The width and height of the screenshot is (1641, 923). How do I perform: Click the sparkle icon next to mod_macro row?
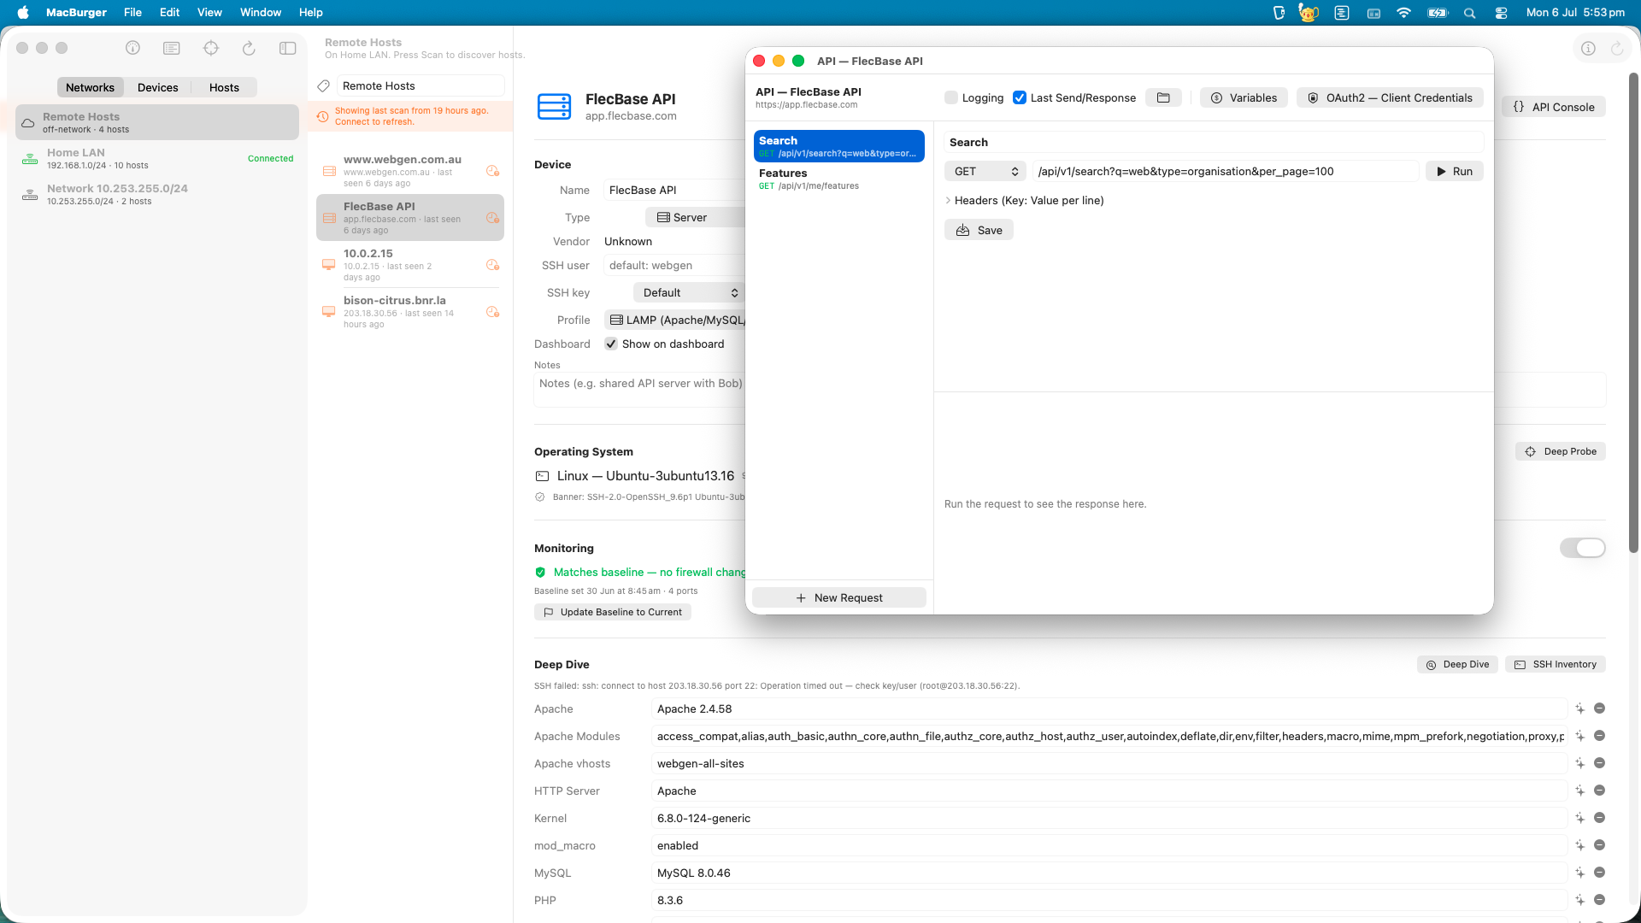(x=1580, y=845)
